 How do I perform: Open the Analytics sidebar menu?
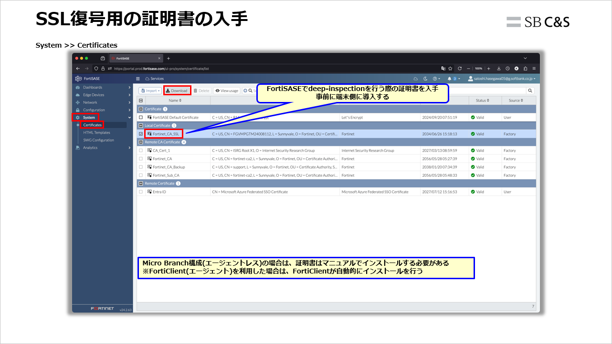(x=103, y=148)
